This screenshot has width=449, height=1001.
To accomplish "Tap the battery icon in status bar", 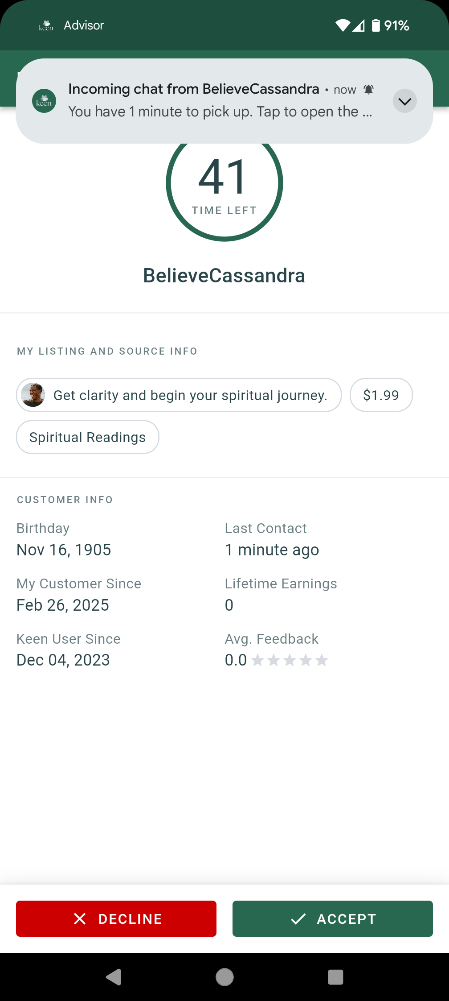I will click(376, 25).
